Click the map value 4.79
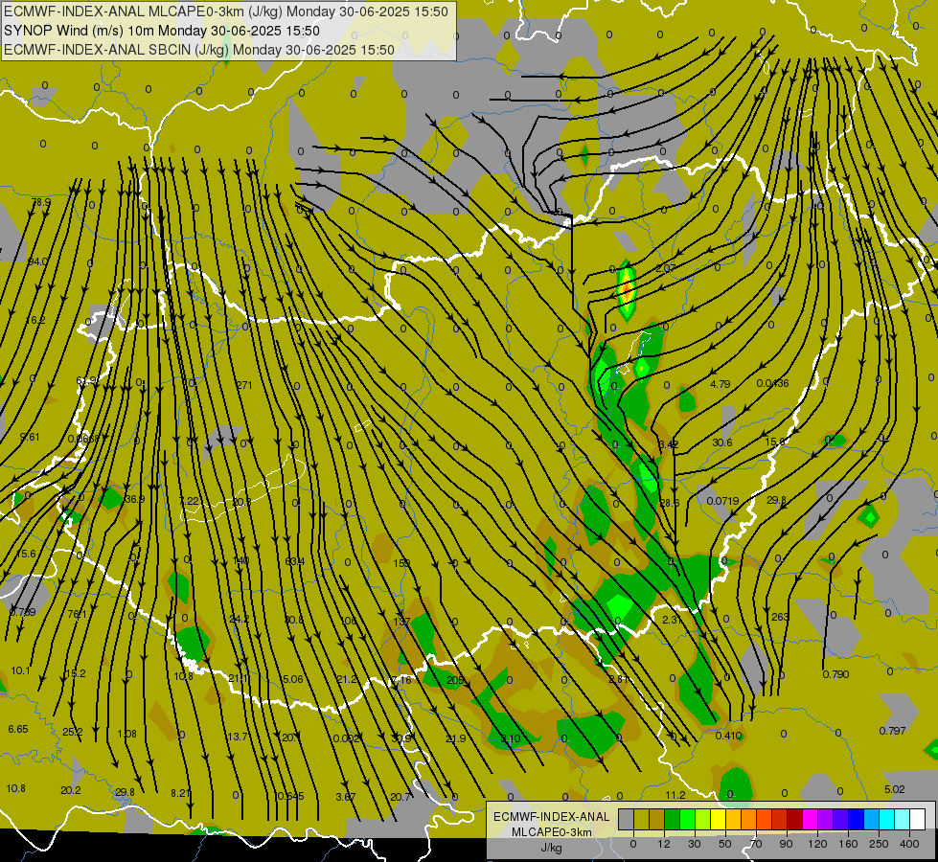This screenshot has width=938, height=862. pos(721,384)
